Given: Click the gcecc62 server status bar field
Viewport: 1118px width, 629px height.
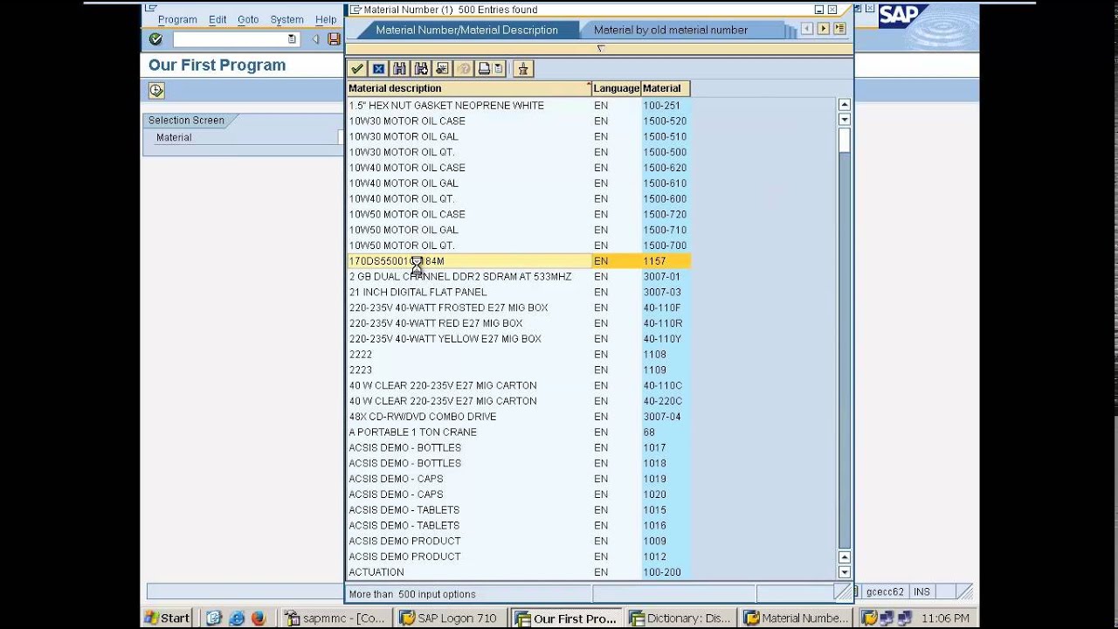Looking at the screenshot, I should (x=885, y=592).
